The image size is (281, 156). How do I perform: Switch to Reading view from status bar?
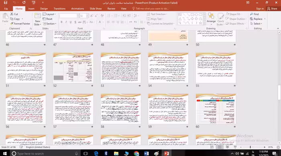click(x=228, y=147)
